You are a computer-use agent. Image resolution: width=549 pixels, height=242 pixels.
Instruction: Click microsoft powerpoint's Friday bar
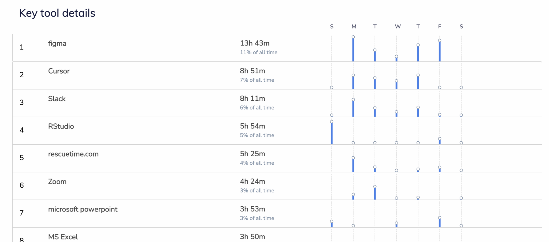pos(440,222)
